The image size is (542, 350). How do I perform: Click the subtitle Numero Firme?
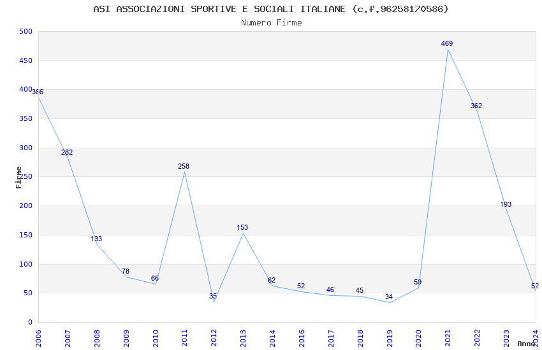point(272,23)
